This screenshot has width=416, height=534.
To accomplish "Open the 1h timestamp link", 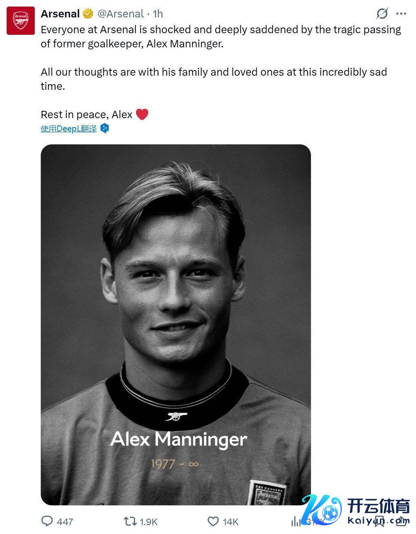I will point(158,14).
